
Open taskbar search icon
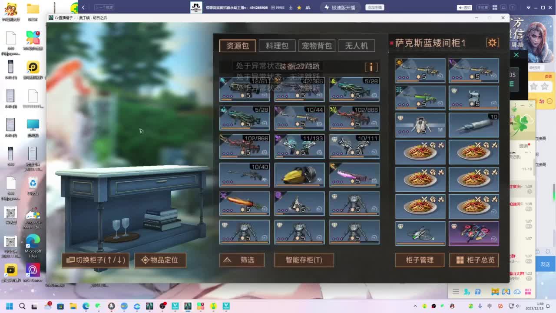coord(22,306)
